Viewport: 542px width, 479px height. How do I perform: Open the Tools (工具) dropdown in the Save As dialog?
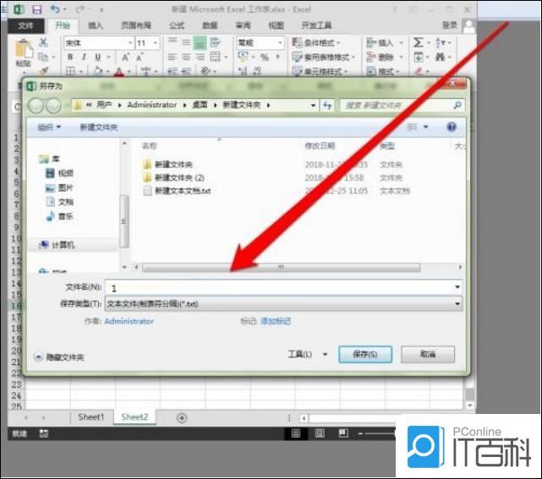(x=307, y=354)
